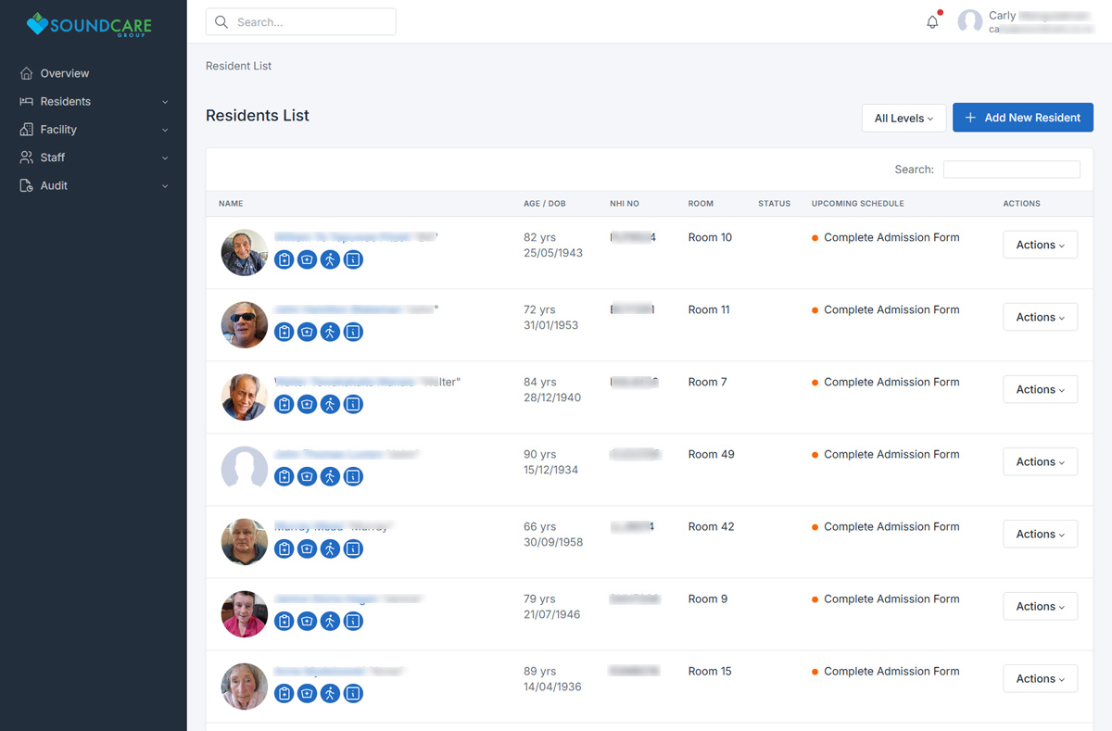
Task: Click the table Search input field
Action: 1011,170
